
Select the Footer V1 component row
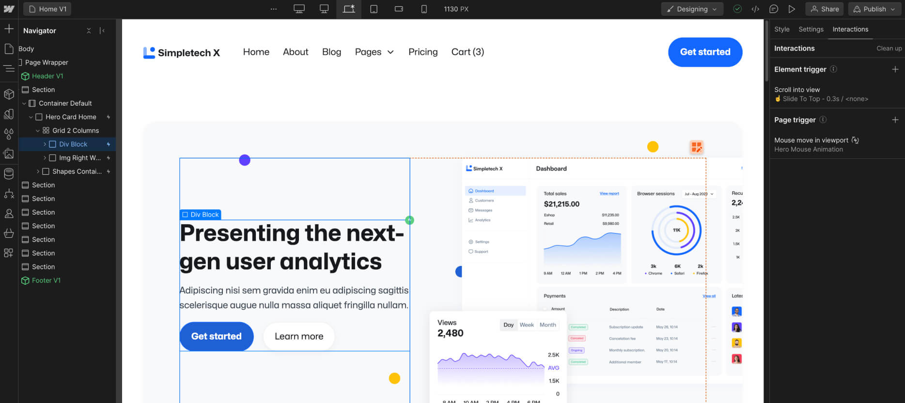click(67, 280)
